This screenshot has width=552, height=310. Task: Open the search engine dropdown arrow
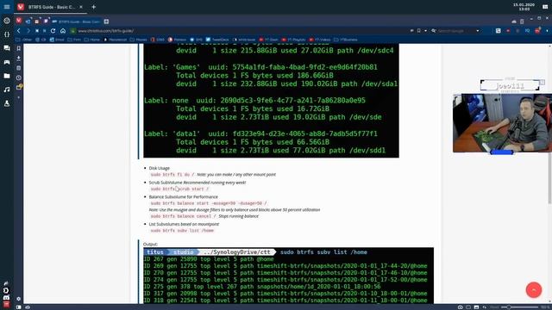(x=477, y=31)
